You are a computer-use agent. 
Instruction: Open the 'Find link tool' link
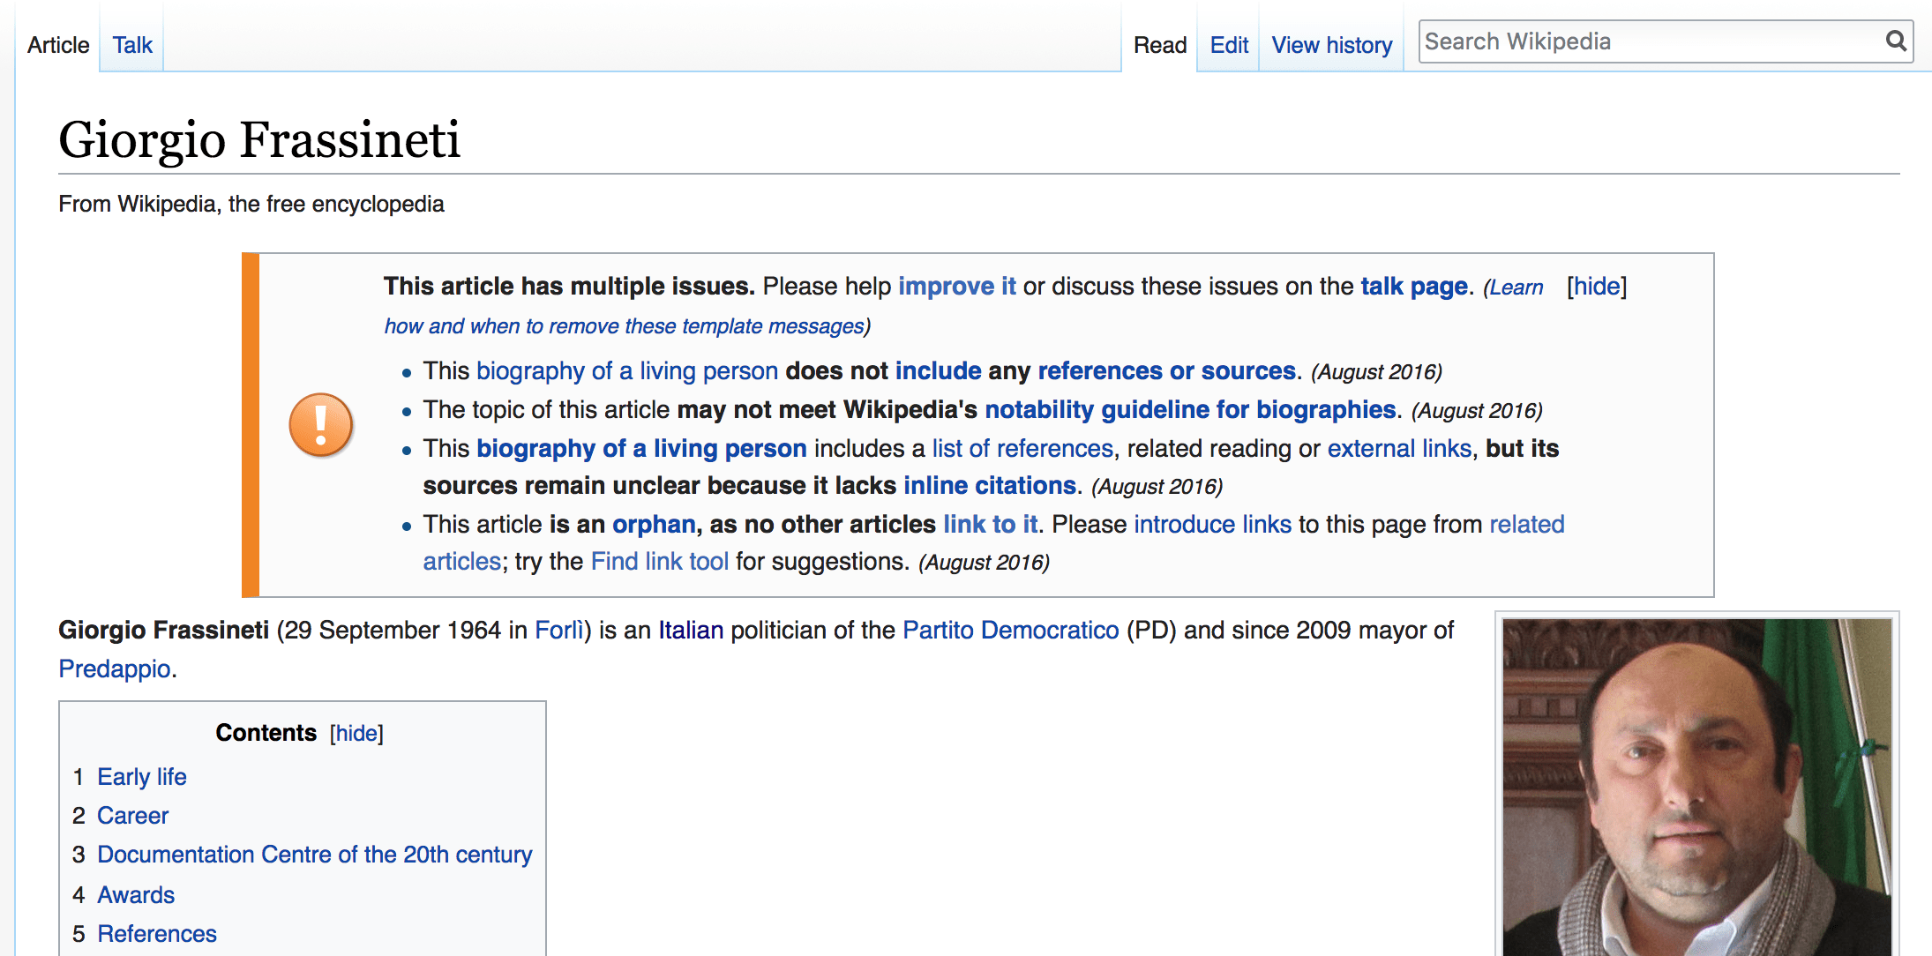[x=659, y=562]
